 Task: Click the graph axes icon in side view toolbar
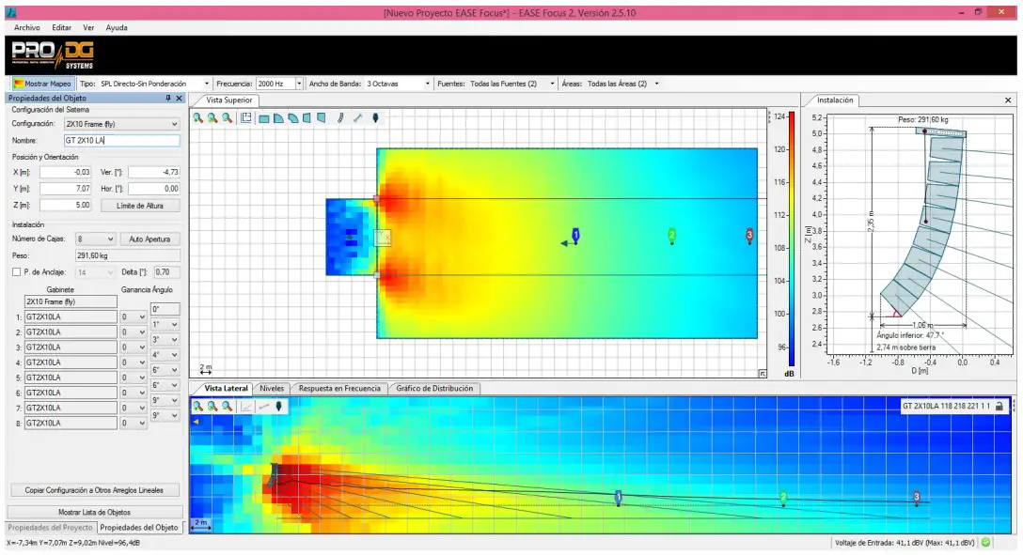click(x=246, y=406)
